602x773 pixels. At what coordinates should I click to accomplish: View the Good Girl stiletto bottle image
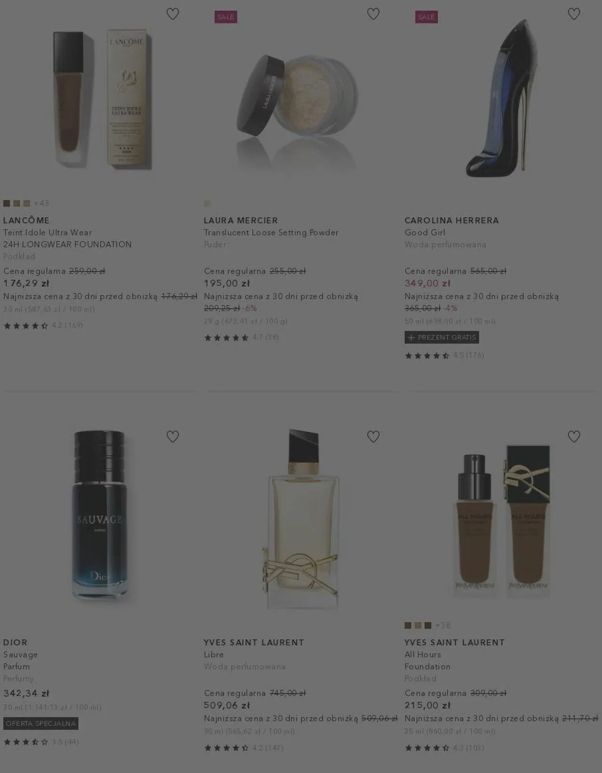[x=501, y=99]
